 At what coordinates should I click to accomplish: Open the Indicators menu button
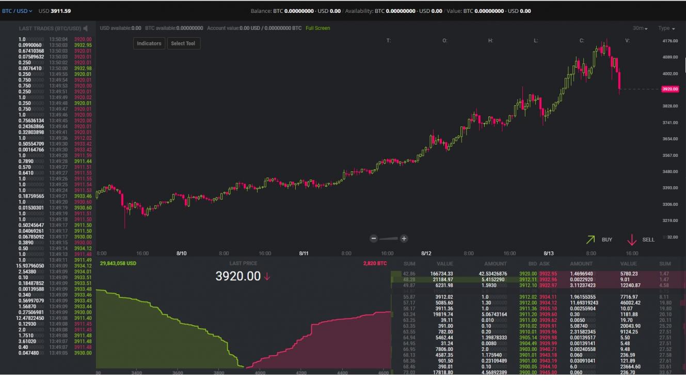click(x=149, y=43)
